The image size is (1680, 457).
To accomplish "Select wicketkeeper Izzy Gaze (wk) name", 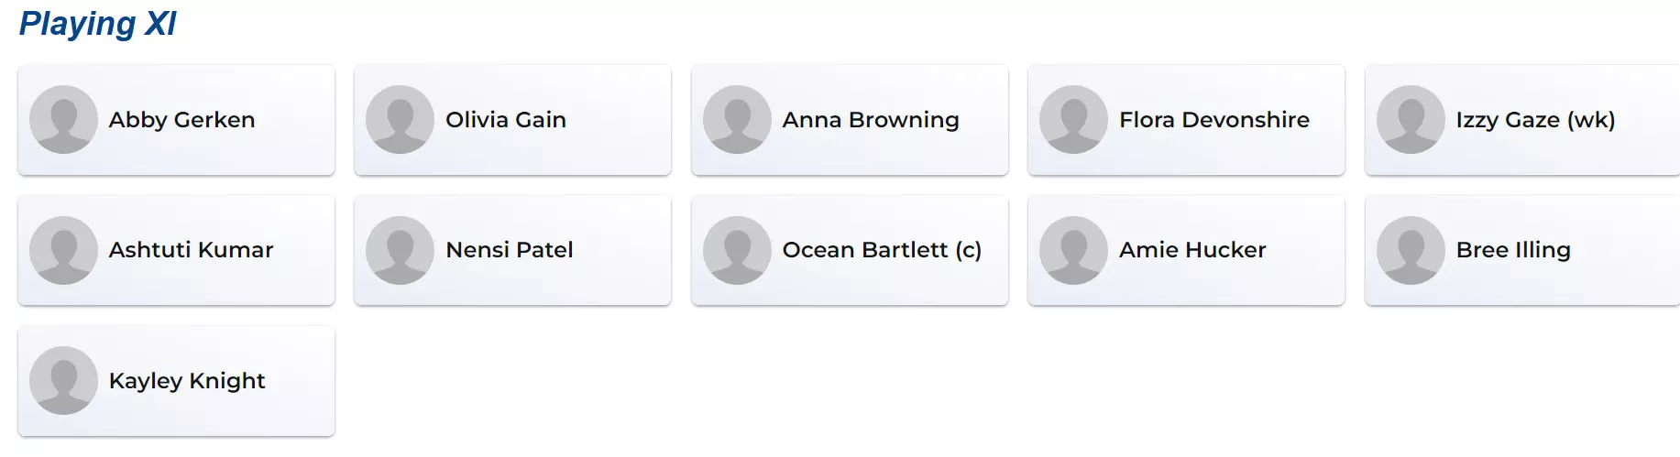I will 1535,120.
